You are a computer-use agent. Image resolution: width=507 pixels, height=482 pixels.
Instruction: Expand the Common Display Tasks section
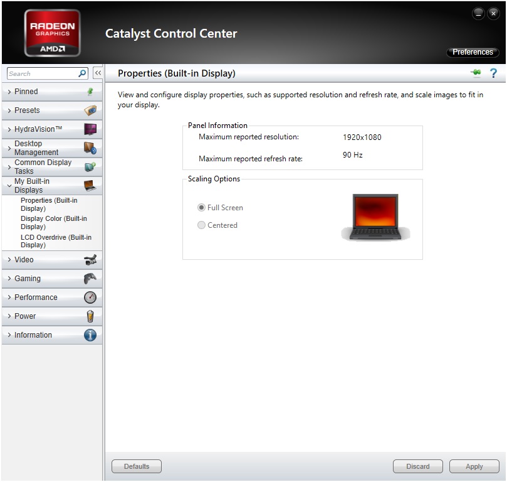(x=52, y=167)
